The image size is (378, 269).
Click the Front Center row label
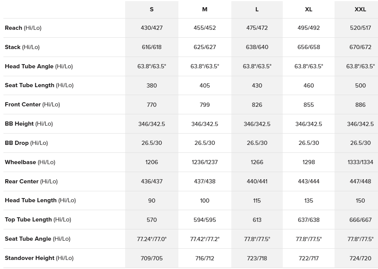click(x=32, y=105)
